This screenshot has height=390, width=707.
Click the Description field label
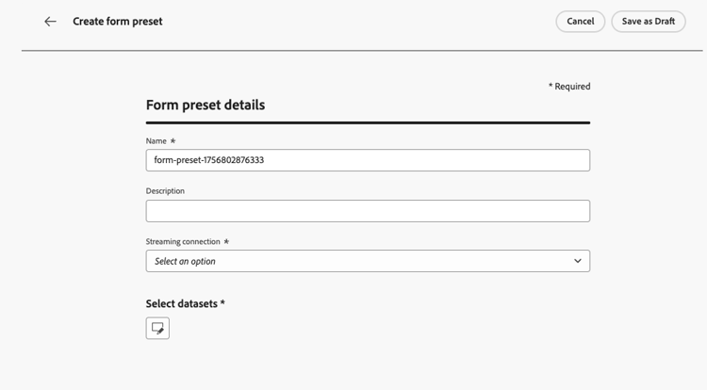tap(165, 191)
